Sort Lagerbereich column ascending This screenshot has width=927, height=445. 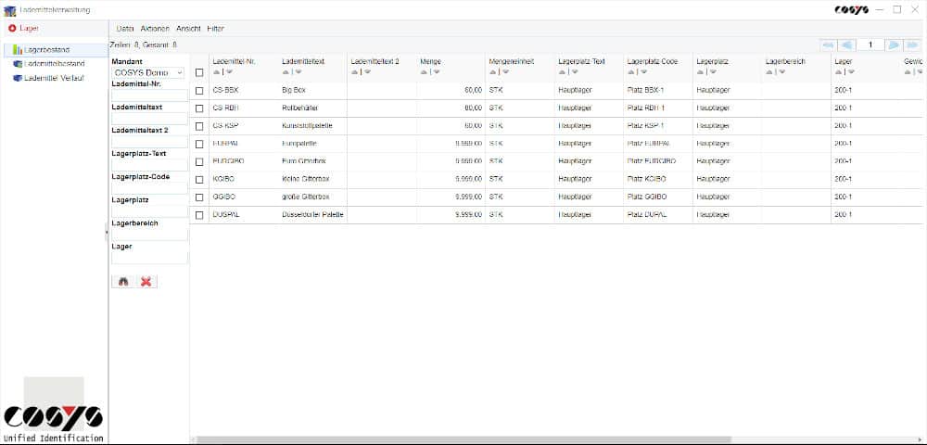(x=769, y=72)
